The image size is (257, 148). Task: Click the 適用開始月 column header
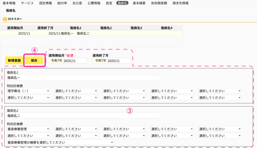tap(15, 28)
